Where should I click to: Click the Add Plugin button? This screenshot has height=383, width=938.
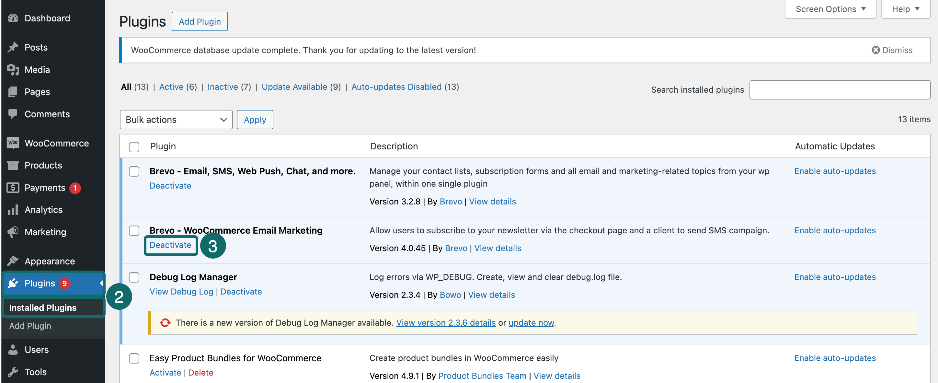200,21
